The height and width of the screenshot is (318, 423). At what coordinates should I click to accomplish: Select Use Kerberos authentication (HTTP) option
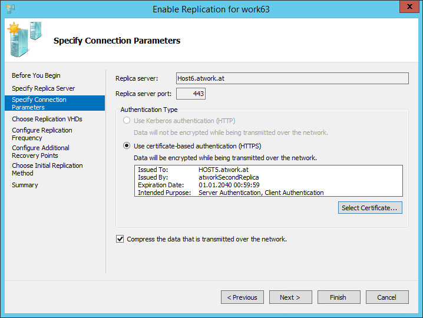126,121
